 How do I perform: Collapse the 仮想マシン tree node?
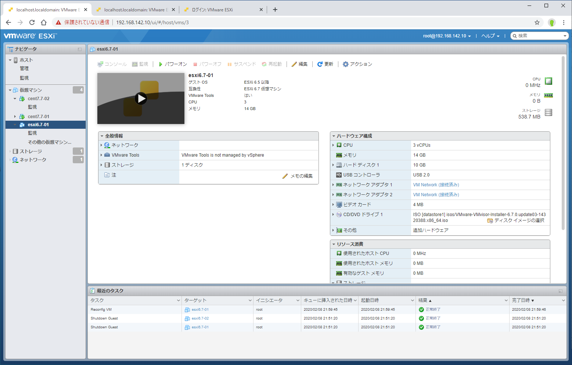point(10,90)
